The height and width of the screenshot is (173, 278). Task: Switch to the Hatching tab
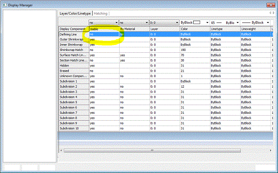tap(100, 13)
